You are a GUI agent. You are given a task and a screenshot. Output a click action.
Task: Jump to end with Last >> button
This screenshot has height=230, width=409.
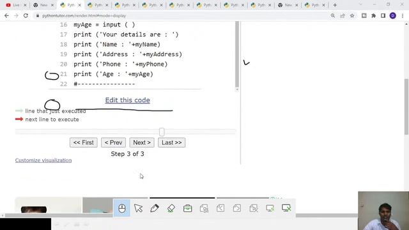pos(172,142)
